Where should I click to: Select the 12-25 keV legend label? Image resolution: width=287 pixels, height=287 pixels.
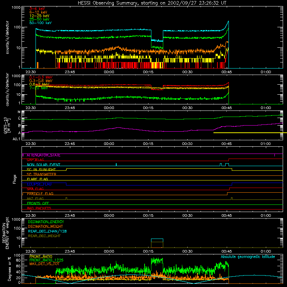click(x=39, y=16)
